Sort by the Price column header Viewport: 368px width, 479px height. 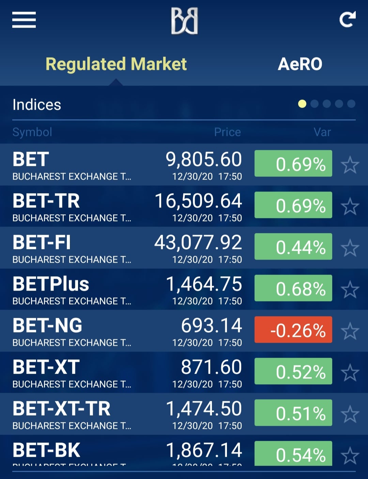pyautogui.click(x=227, y=132)
